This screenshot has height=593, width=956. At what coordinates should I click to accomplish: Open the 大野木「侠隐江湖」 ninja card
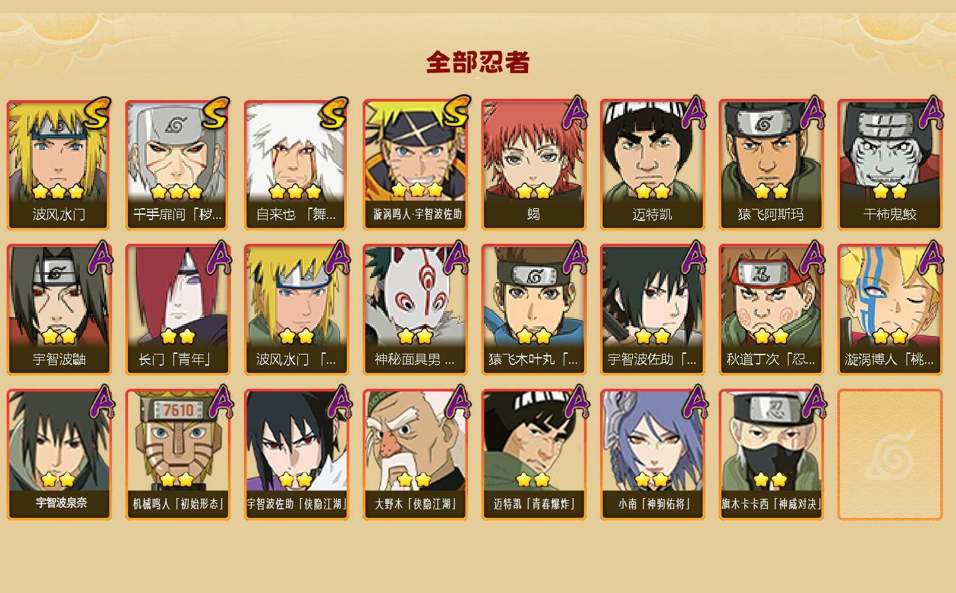coord(415,455)
